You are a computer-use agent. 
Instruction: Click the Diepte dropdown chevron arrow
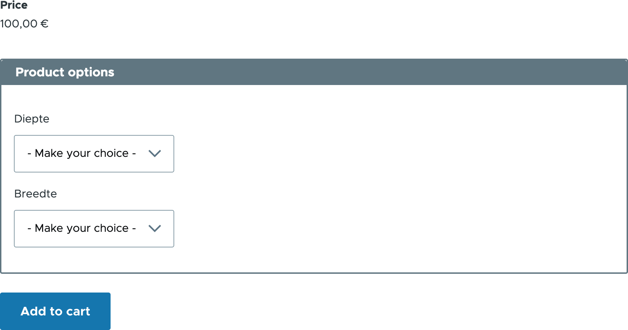155,153
